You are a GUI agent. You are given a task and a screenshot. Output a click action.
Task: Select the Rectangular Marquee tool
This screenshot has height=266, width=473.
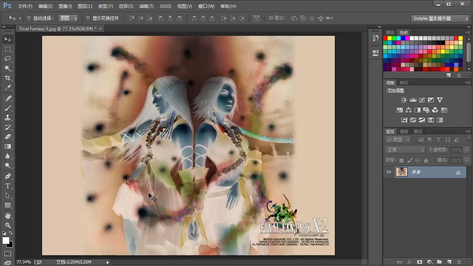click(x=8, y=49)
